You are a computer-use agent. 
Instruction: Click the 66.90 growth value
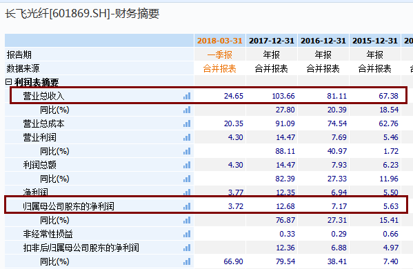coord(233,261)
